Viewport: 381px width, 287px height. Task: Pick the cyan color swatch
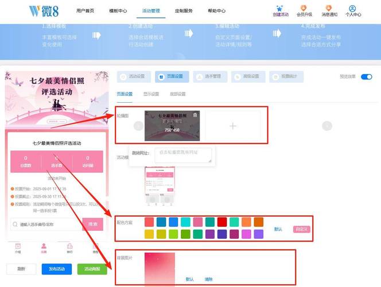(x=186, y=222)
